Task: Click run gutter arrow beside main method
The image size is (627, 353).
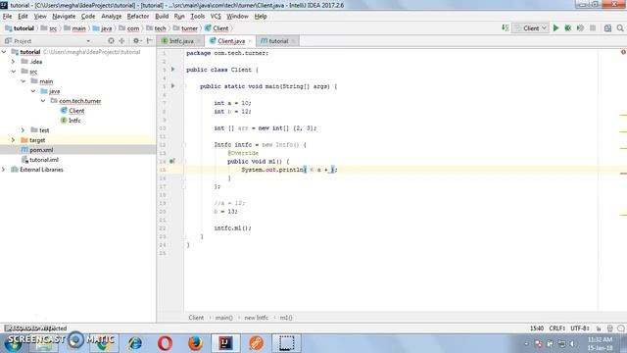Action: pos(173,86)
